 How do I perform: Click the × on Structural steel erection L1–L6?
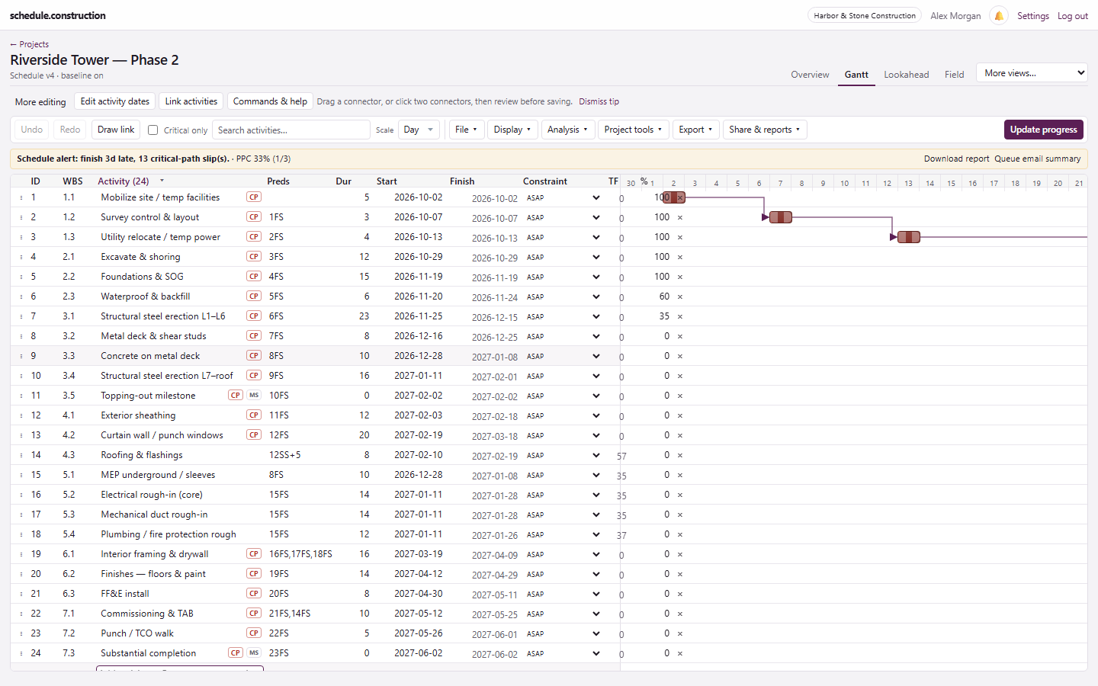[x=680, y=316]
